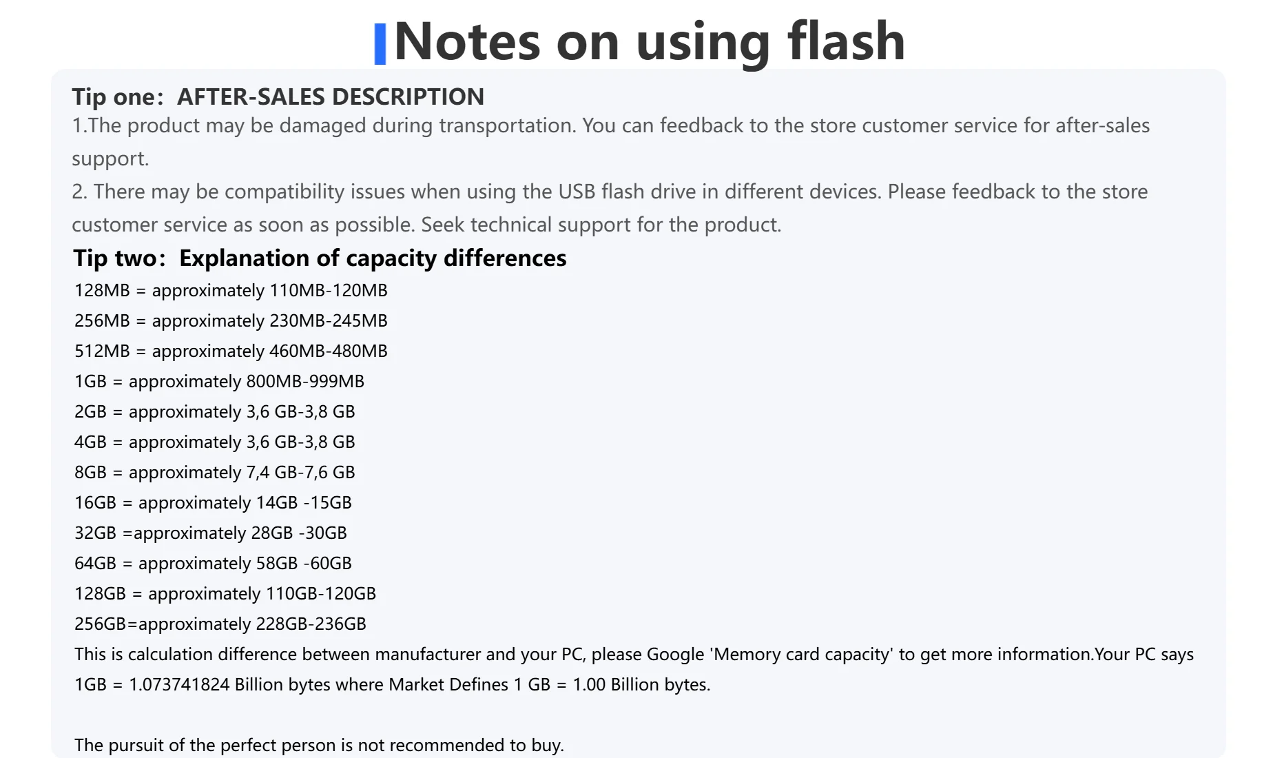This screenshot has height=758, width=1284.
Task: Select the 256MB approximately 230MB-245MB line
Action: (x=231, y=320)
